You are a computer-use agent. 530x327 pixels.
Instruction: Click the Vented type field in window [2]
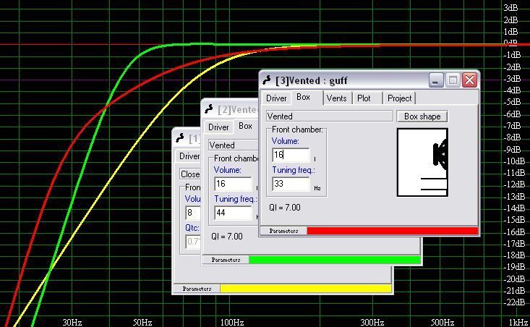pyautogui.click(x=234, y=145)
